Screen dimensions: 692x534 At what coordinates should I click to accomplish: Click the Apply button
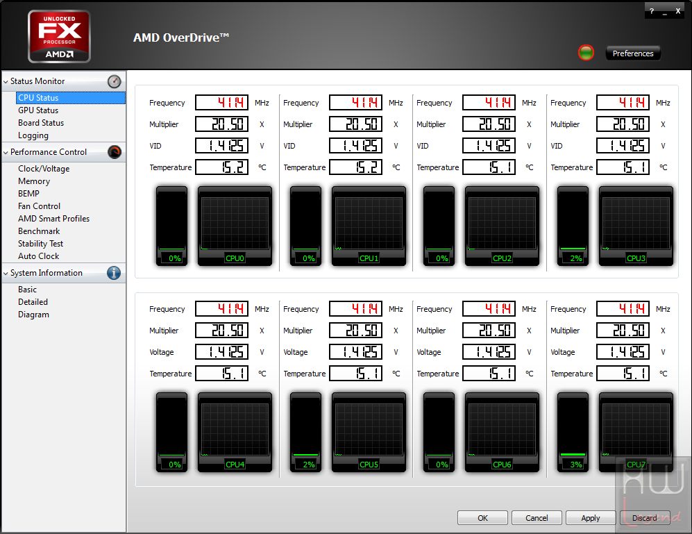click(x=591, y=517)
